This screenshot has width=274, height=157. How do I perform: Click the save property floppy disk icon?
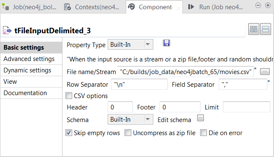(166, 43)
